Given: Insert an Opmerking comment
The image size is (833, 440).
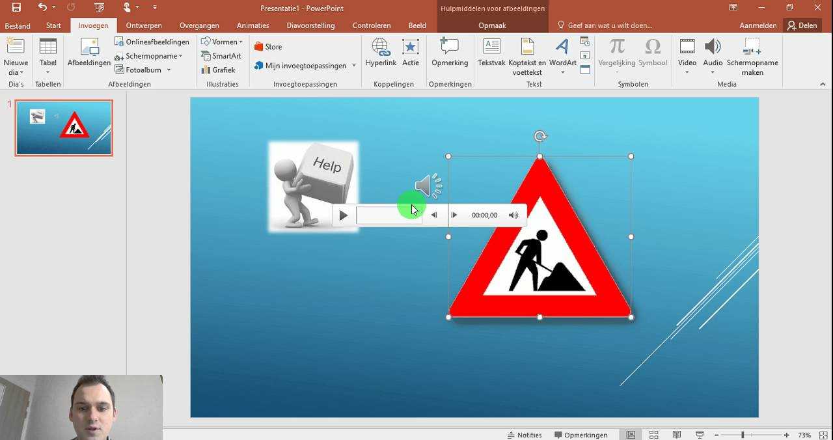Looking at the screenshot, I should pos(450,55).
